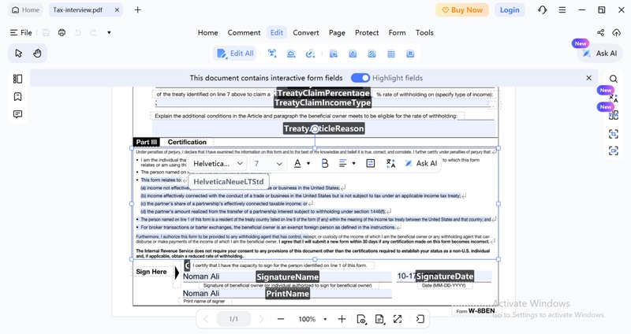Click the Add Text tool icon

[x=272, y=54]
